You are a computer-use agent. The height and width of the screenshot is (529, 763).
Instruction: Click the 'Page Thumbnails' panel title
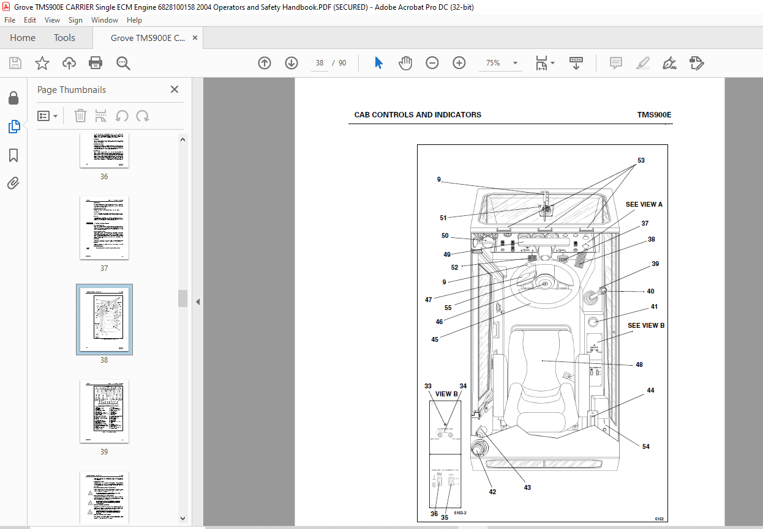72,90
